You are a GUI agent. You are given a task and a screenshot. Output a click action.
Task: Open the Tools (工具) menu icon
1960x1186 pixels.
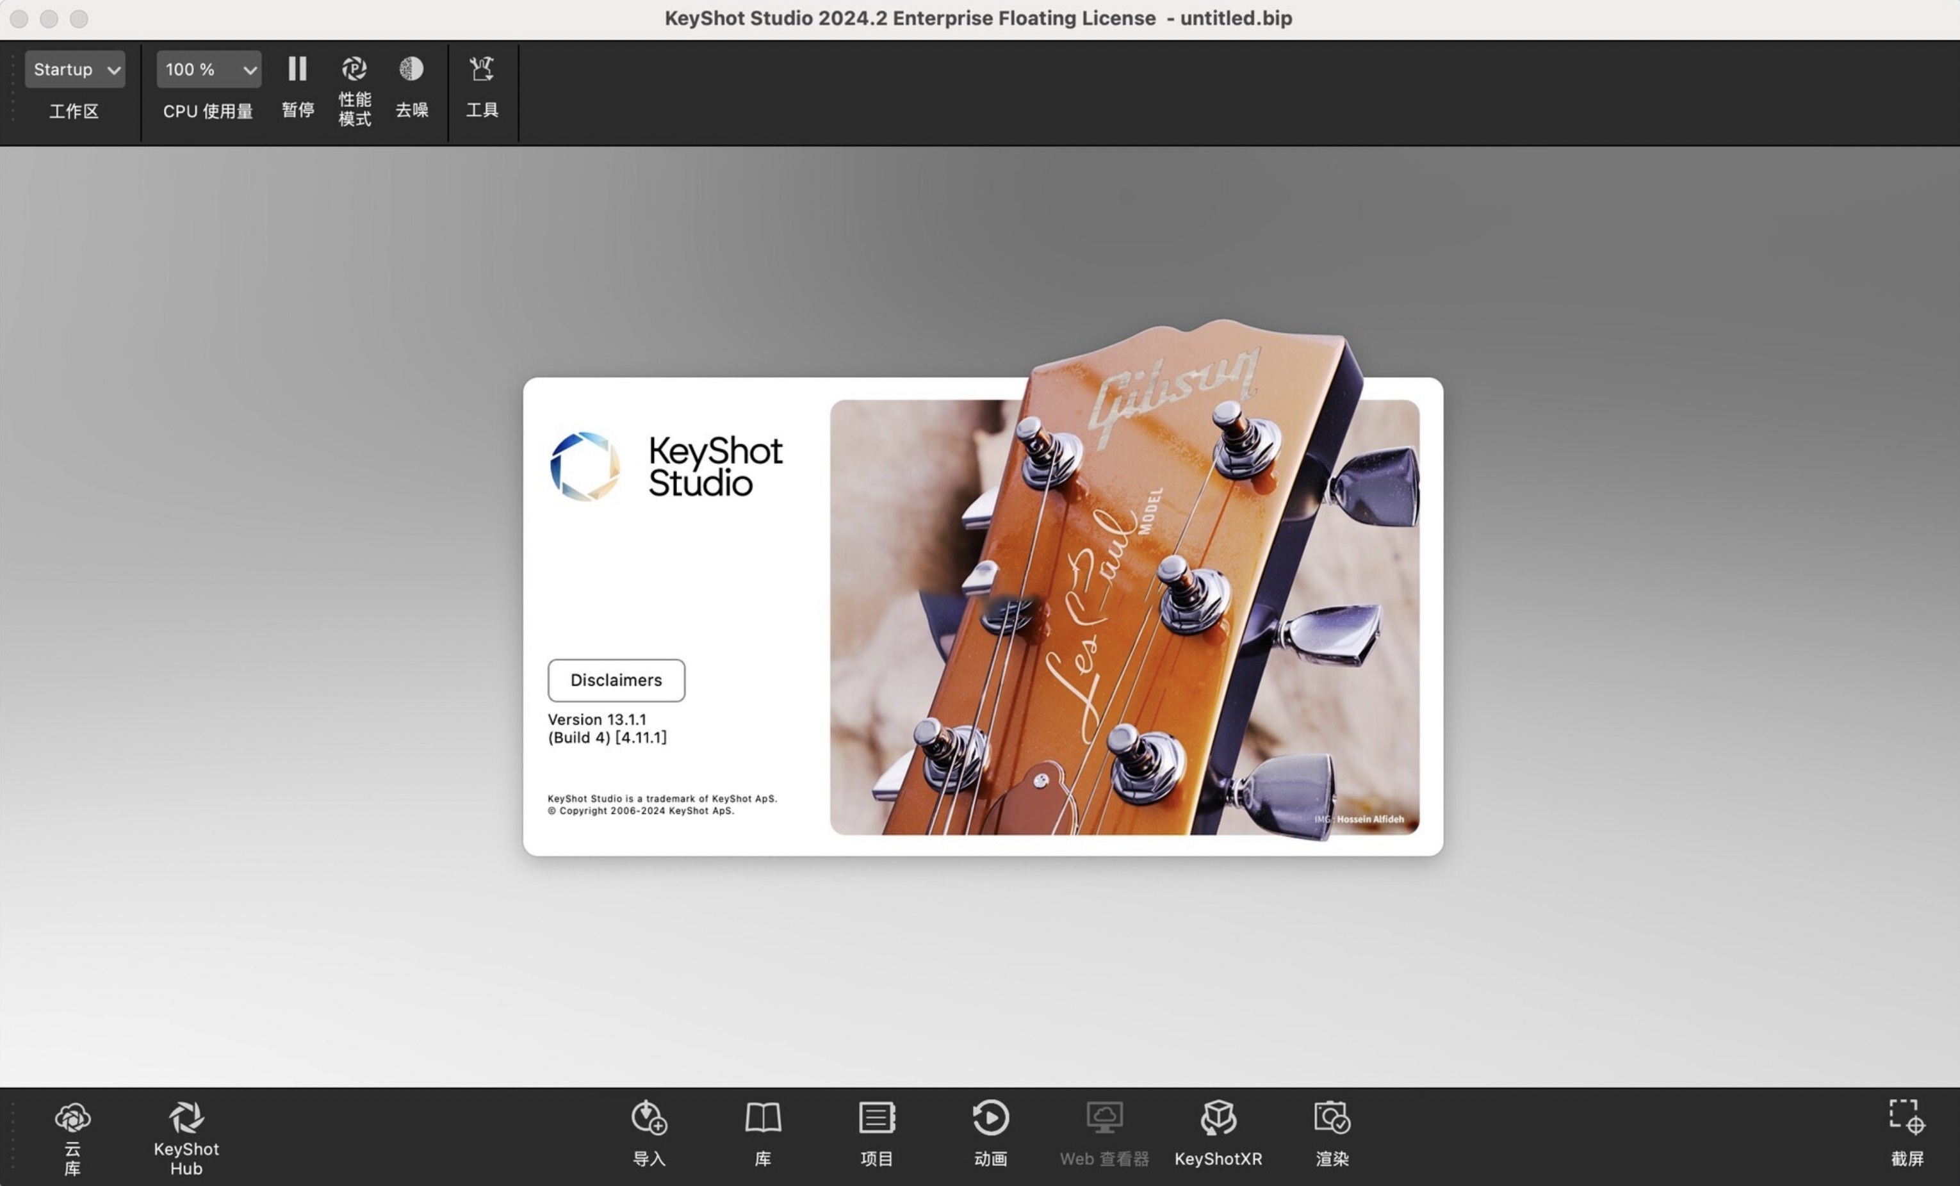[481, 70]
